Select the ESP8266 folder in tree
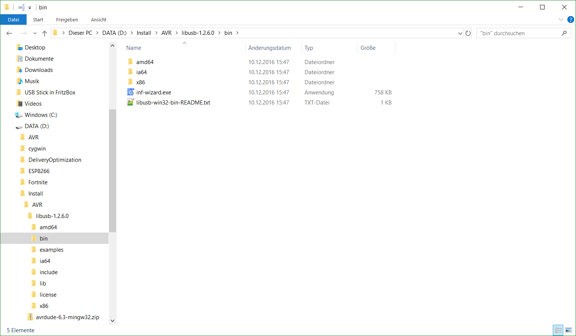 39,171
